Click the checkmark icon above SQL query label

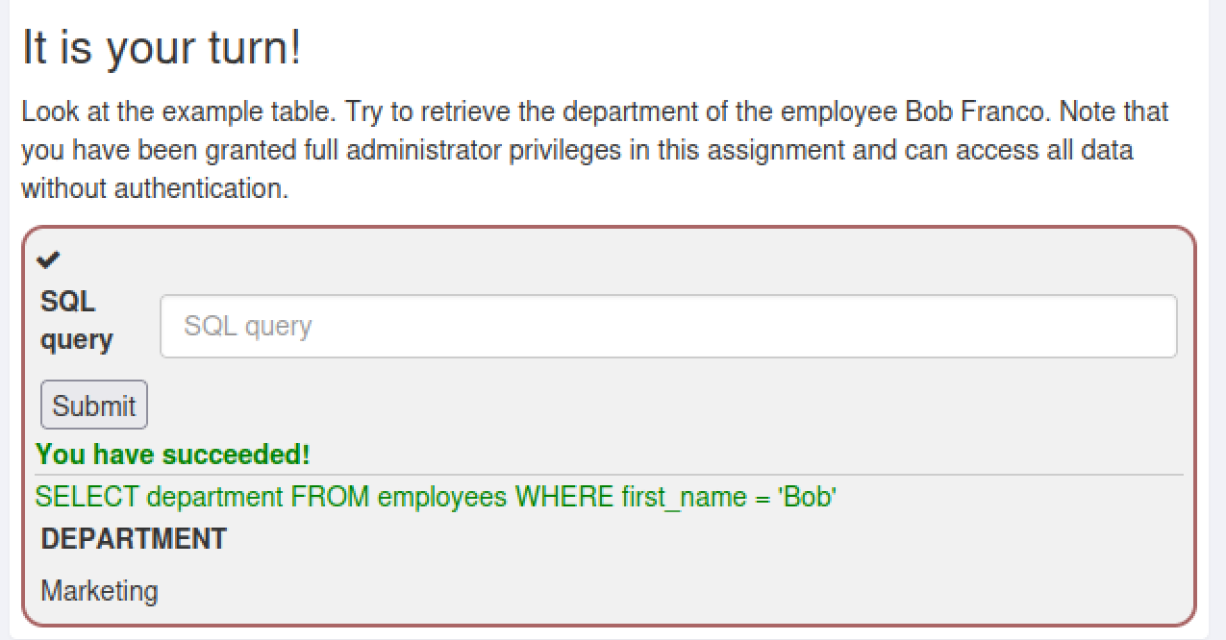[48, 259]
